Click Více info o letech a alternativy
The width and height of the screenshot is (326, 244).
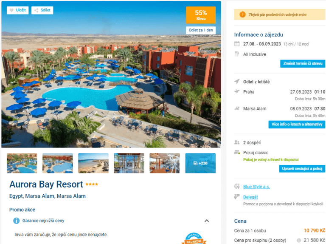pyautogui.click(x=297, y=124)
